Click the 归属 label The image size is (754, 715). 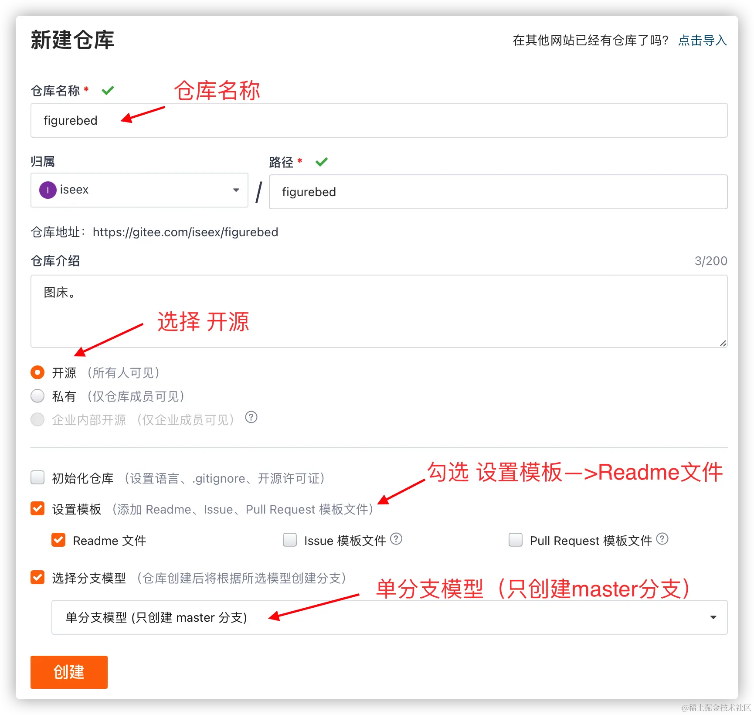coord(43,161)
